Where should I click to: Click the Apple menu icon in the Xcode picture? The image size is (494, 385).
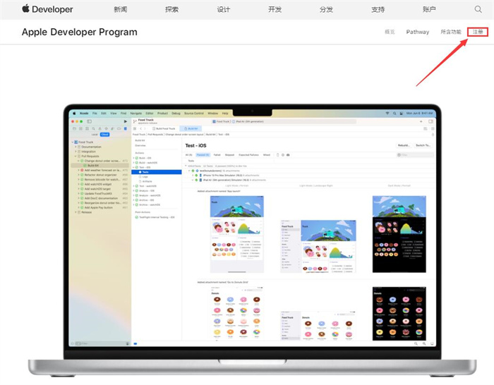tap(74, 113)
